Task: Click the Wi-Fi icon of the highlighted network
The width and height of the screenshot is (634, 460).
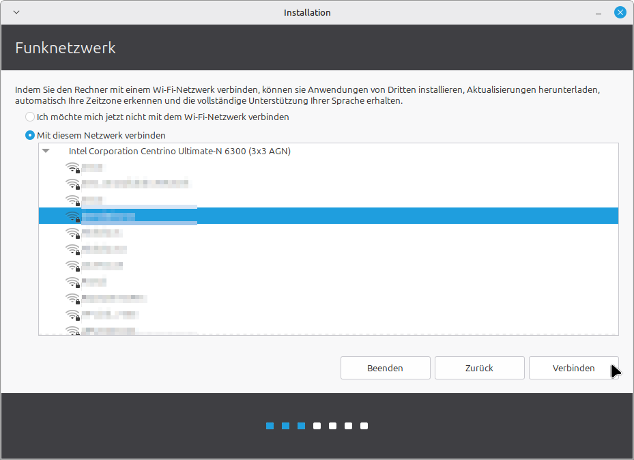Action: (x=72, y=216)
